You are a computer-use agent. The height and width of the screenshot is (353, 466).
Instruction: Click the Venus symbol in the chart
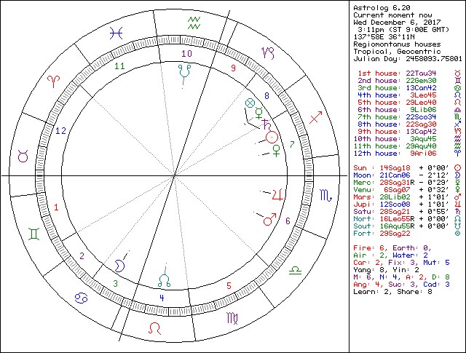coord(277,151)
